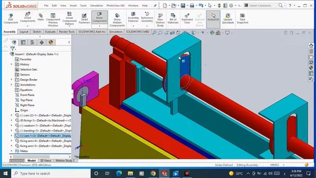This screenshot has height=178, width=316.
Task: Open the File menu
Action: (46, 5)
